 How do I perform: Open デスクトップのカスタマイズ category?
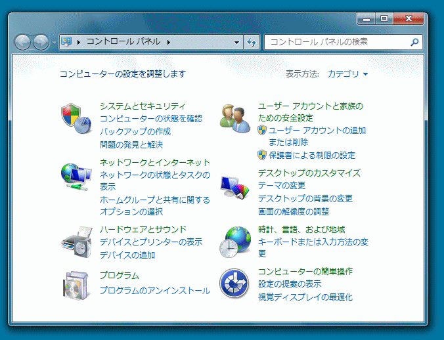pos(309,173)
